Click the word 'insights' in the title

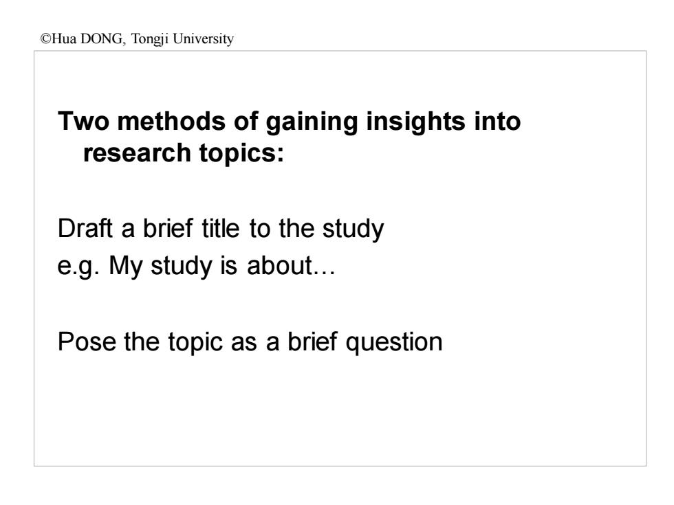(x=415, y=123)
